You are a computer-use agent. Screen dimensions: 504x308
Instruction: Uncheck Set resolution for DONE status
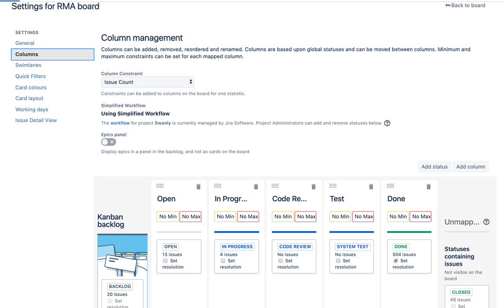396,261
